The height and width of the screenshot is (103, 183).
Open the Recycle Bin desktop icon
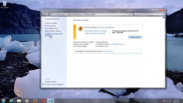pyautogui.click(x=5, y=5)
